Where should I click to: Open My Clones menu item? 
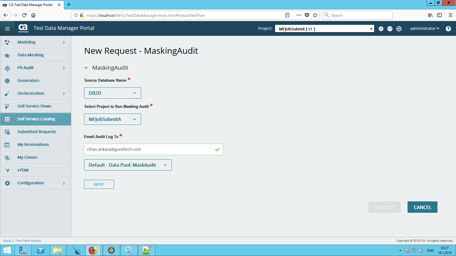(36, 158)
